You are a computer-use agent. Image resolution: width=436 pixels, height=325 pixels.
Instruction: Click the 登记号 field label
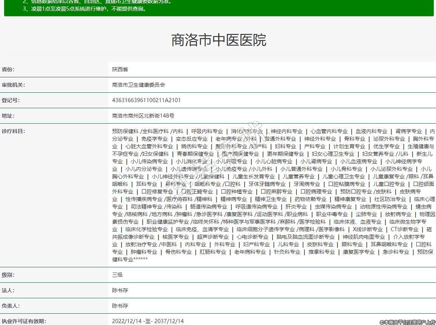11,100
